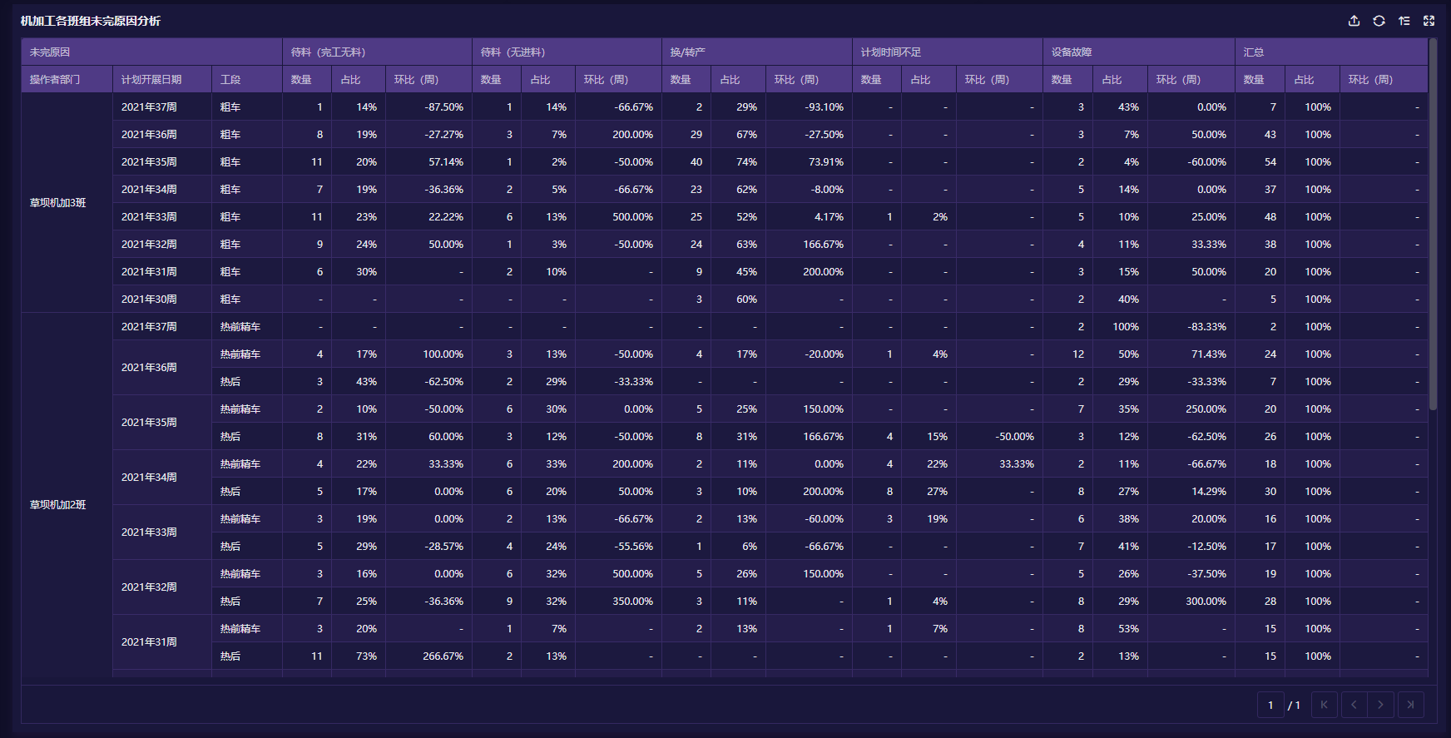Image resolution: width=1451 pixels, height=738 pixels.
Task: Click the sort list icon in the header
Action: (x=1404, y=21)
